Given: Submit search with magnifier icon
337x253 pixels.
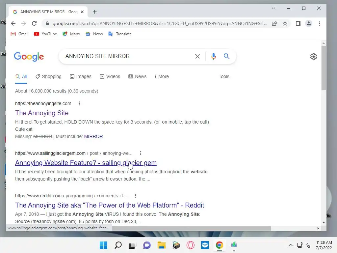Looking at the screenshot, I should point(226,56).
